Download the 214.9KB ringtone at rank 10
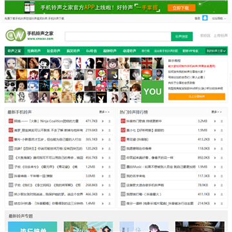The image size is (232, 232). pyautogui.click(x=222, y=203)
